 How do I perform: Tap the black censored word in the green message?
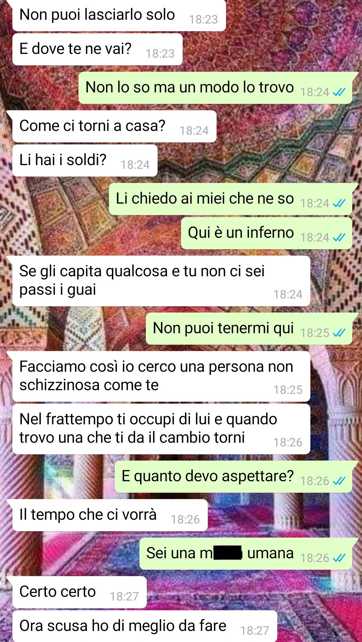tap(228, 553)
